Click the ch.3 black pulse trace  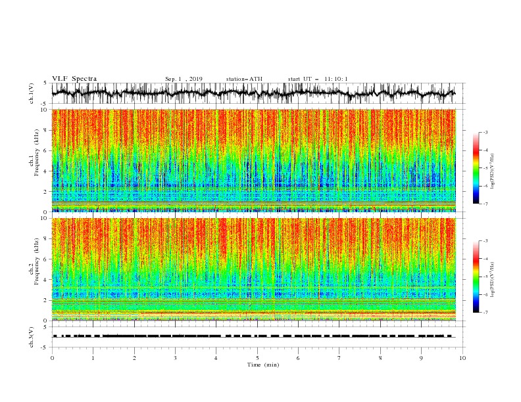coord(253,336)
